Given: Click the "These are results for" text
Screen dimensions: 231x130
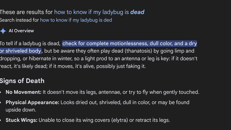Looking at the screenshot, I should [26, 12].
